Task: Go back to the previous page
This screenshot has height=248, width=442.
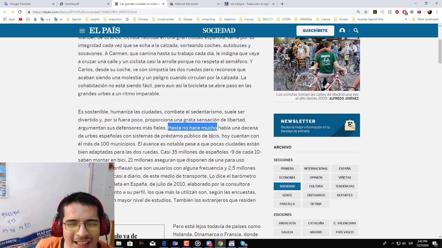Action: (5, 12)
